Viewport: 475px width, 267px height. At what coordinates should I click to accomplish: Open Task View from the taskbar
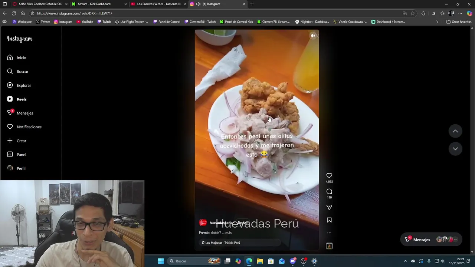point(227,261)
